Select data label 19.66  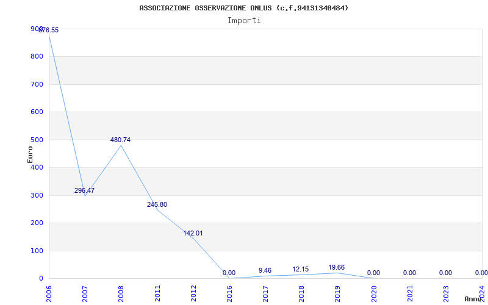click(337, 267)
